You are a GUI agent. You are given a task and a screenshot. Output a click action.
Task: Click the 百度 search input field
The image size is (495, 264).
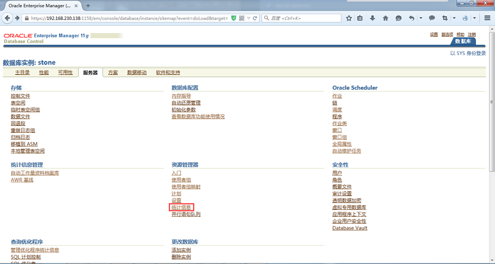point(302,18)
